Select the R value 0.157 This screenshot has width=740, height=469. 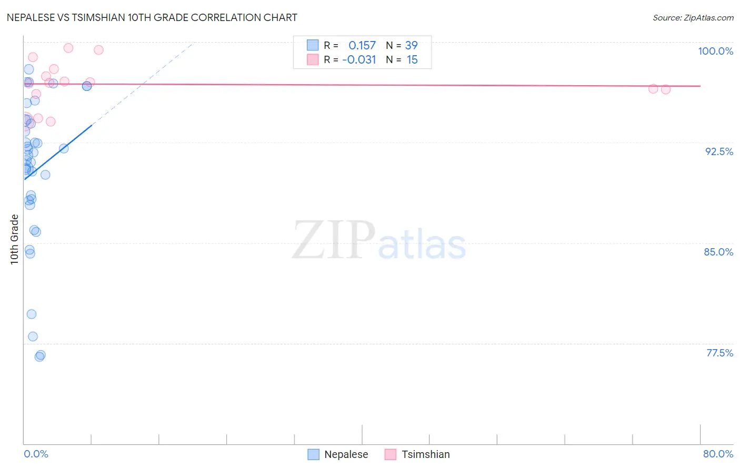362,45
